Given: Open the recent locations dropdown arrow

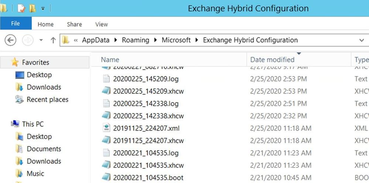Looking at the screenshot, I should (41, 41).
